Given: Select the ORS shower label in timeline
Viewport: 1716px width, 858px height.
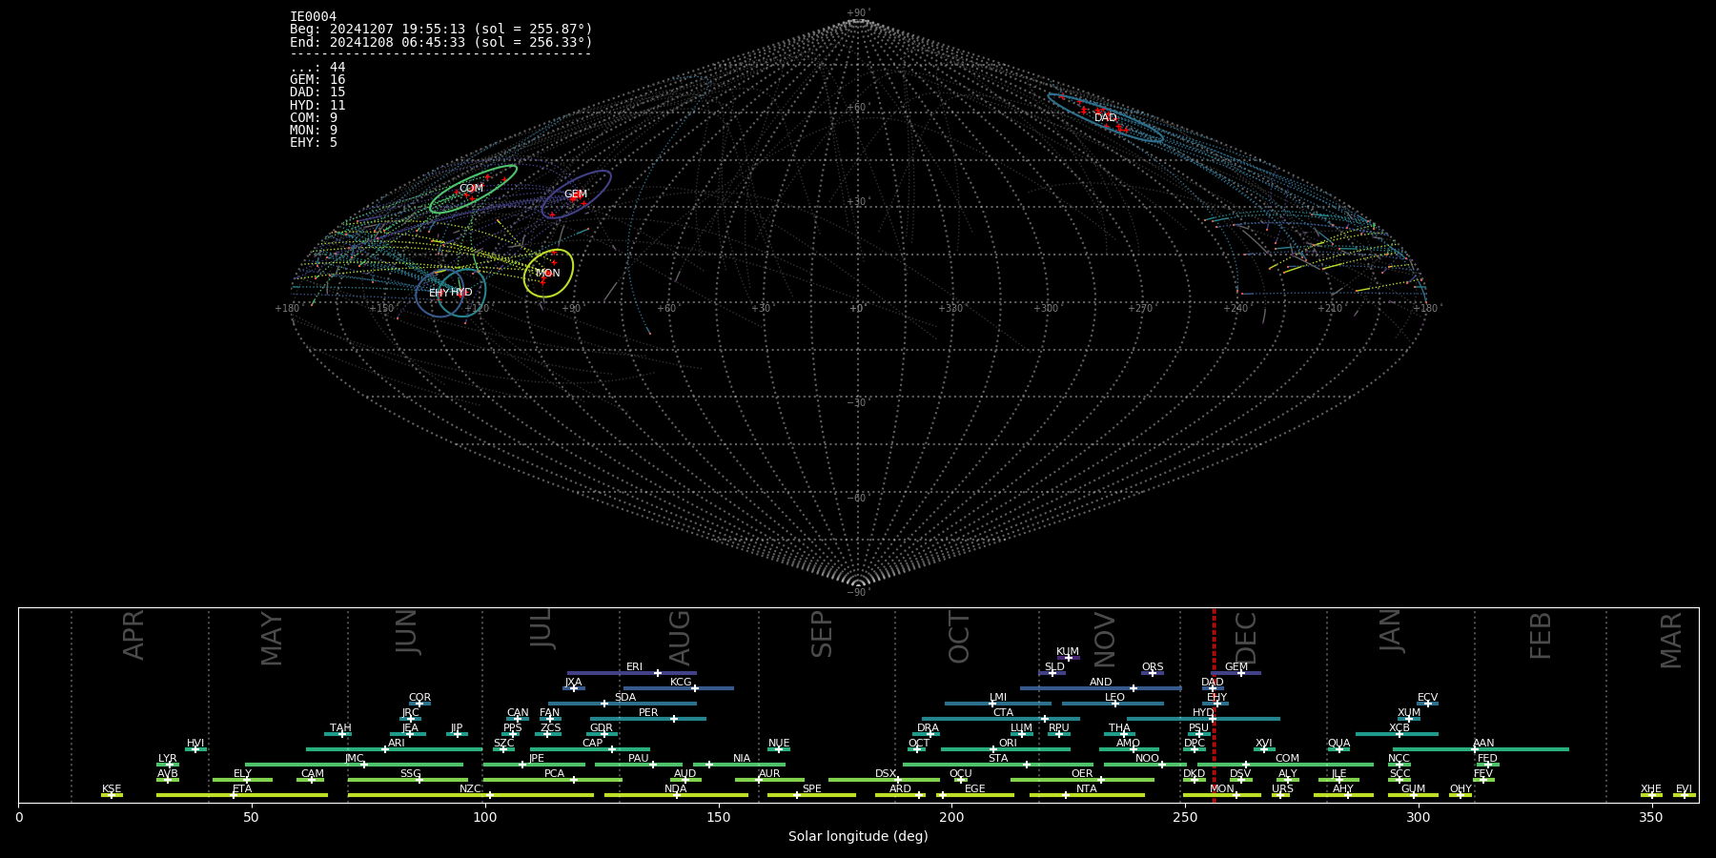Looking at the screenshot, I should coord(1153,667).
